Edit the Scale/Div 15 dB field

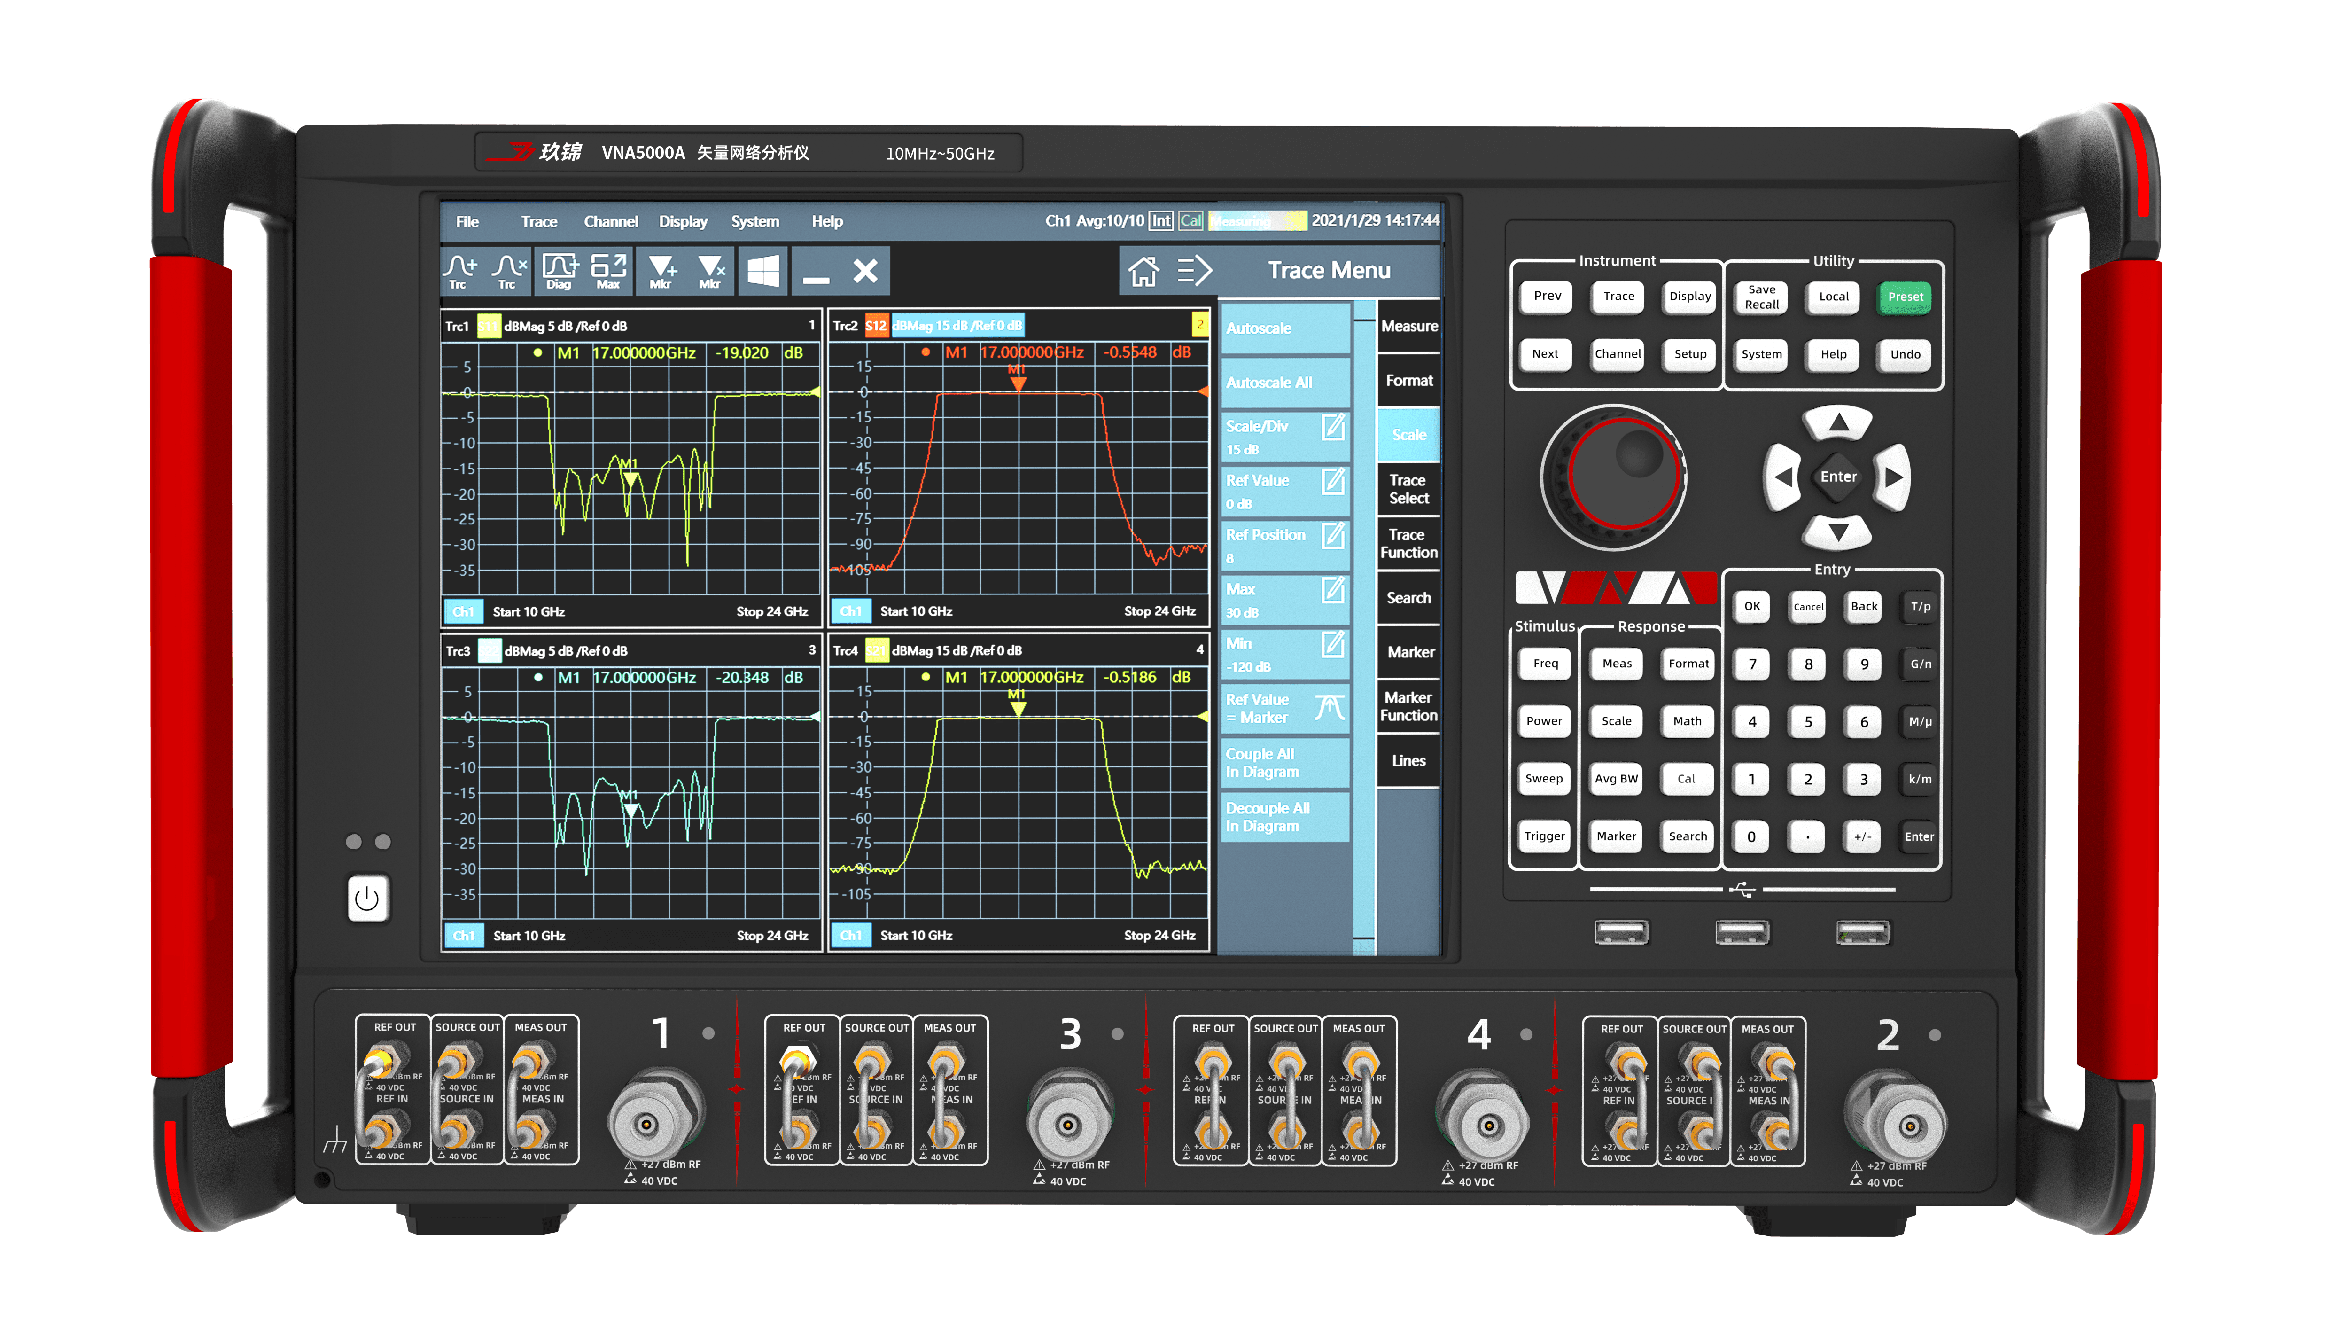click(1333, 427)
